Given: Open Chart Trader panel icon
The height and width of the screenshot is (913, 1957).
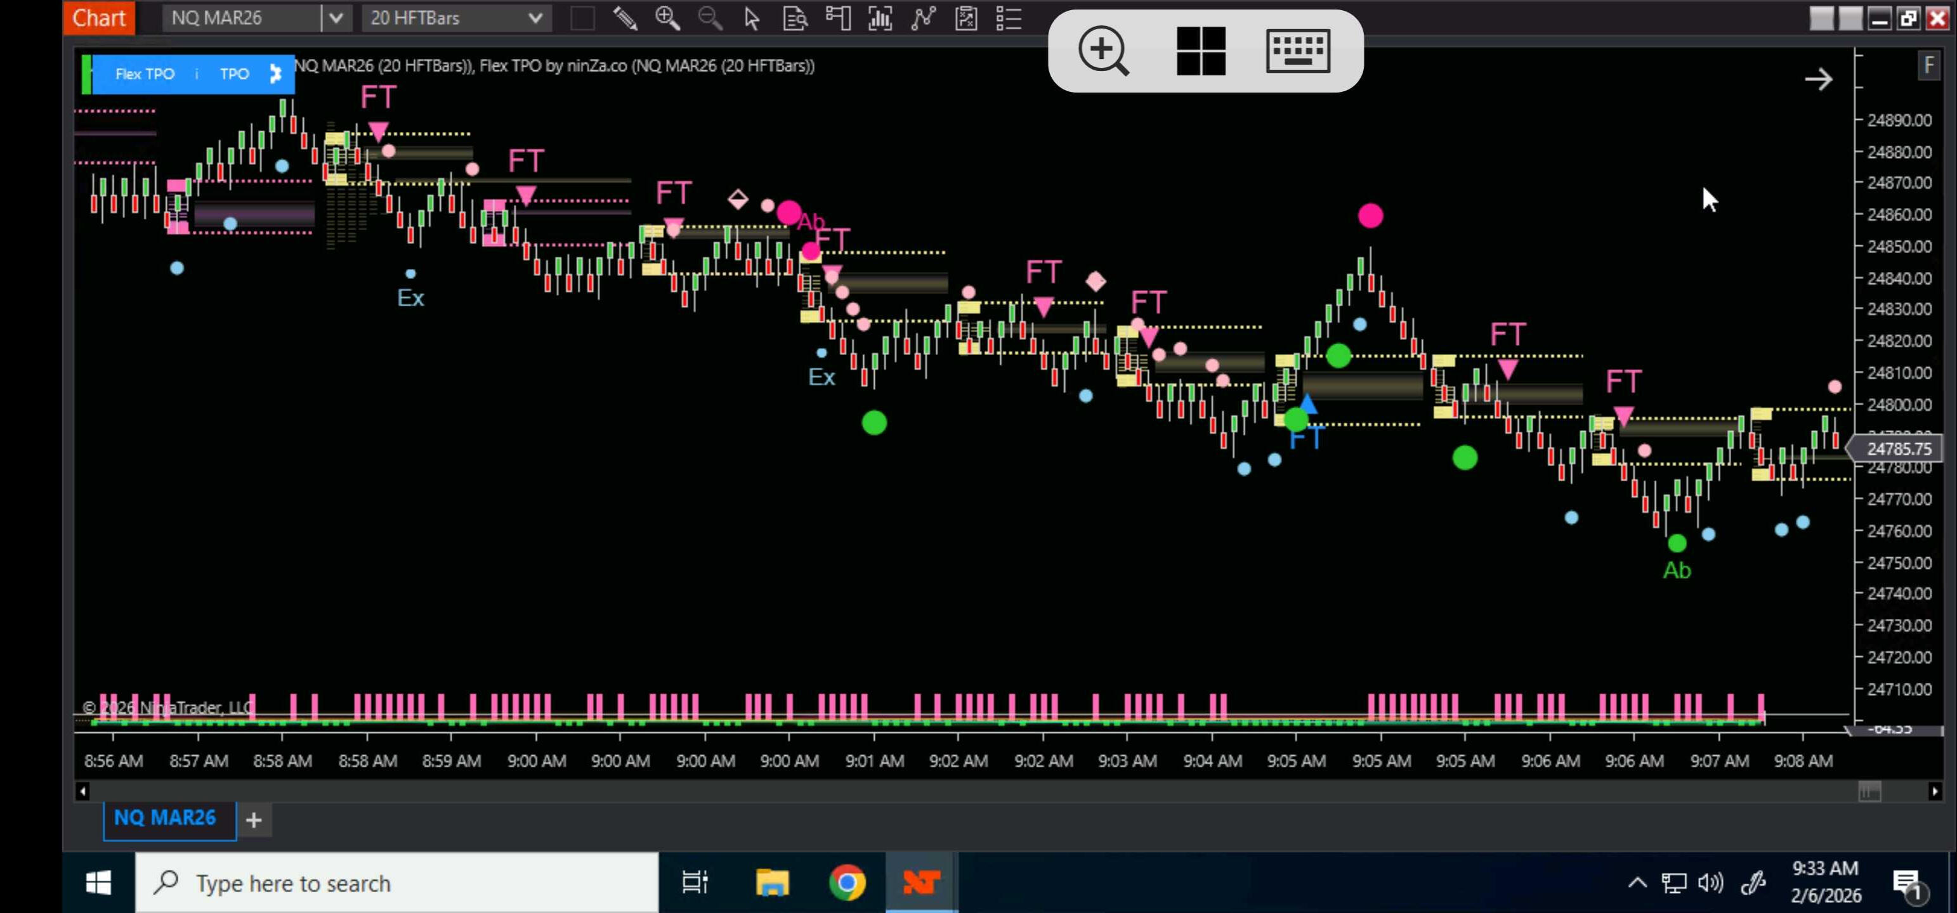Looking at the screenshot, I should pos(838,18).
